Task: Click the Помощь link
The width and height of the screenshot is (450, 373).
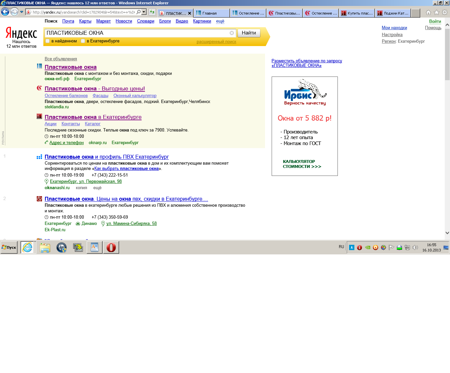Action: click(433, 28)
